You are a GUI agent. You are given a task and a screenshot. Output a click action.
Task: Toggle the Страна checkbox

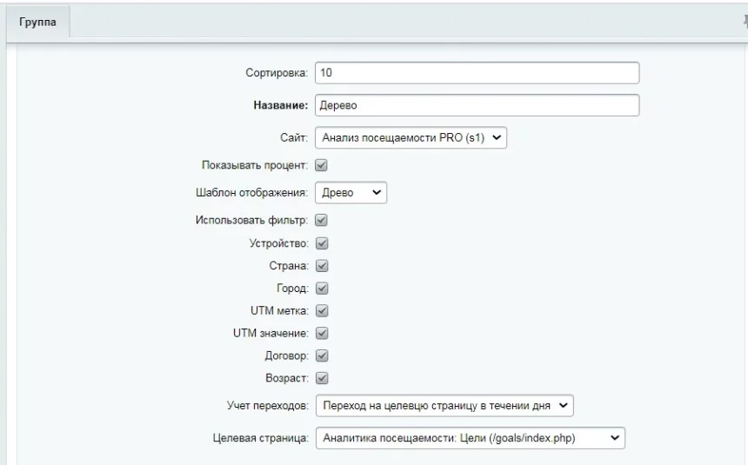point(321,266)
